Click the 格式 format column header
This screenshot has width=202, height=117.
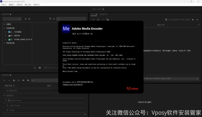[49, 86]
